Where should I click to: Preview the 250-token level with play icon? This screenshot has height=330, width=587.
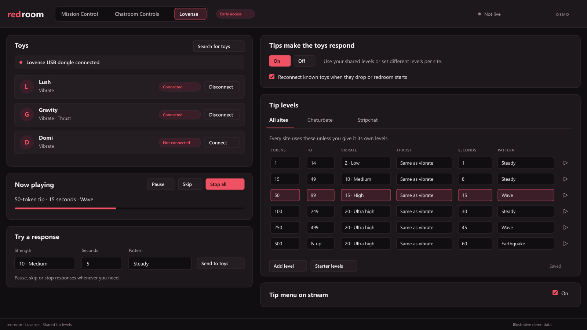(565, 227)
